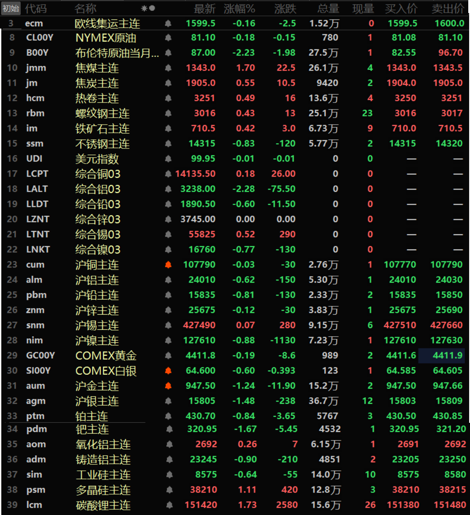The width and height of the screenshot is (470, 515).
Task: Select the 沪铅主连 contract name
Action: (97, 295)
